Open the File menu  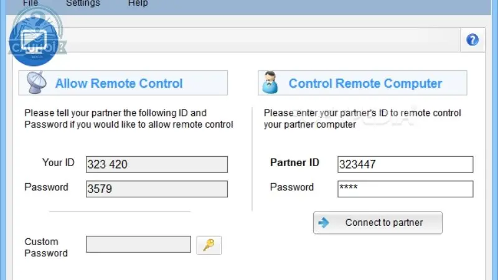(x=31, y=3)
